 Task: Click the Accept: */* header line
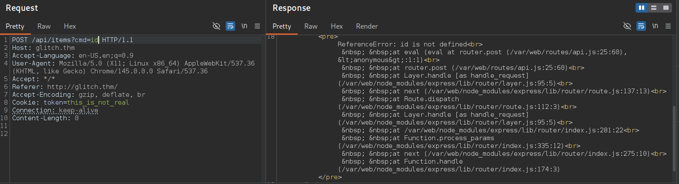(33, 79)
